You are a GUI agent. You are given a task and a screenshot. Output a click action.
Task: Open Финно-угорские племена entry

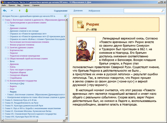[x=22, y=45]
